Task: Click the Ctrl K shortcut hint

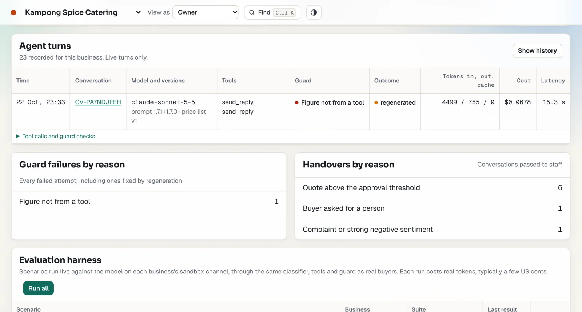Action: [x=284, y=13]
